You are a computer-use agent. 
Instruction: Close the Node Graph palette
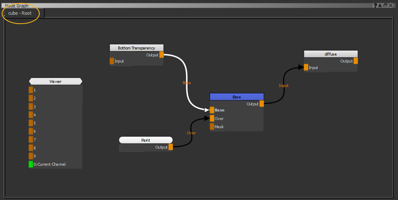click(x=391, y=5)
